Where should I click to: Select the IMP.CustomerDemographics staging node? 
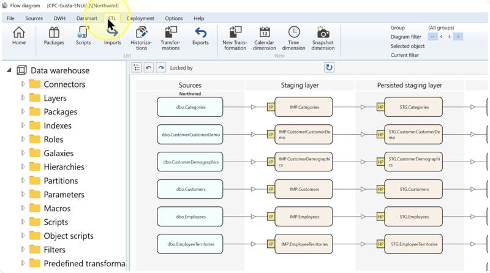pyautogui.click(x=303, y=162)
